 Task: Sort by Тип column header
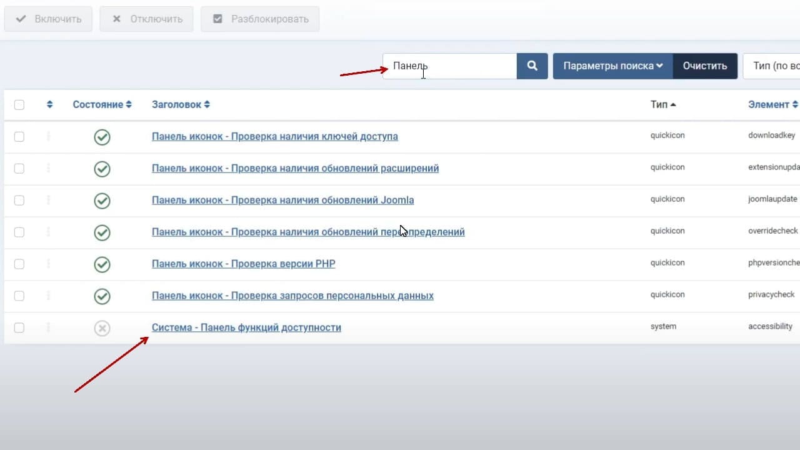click(663, 104)
